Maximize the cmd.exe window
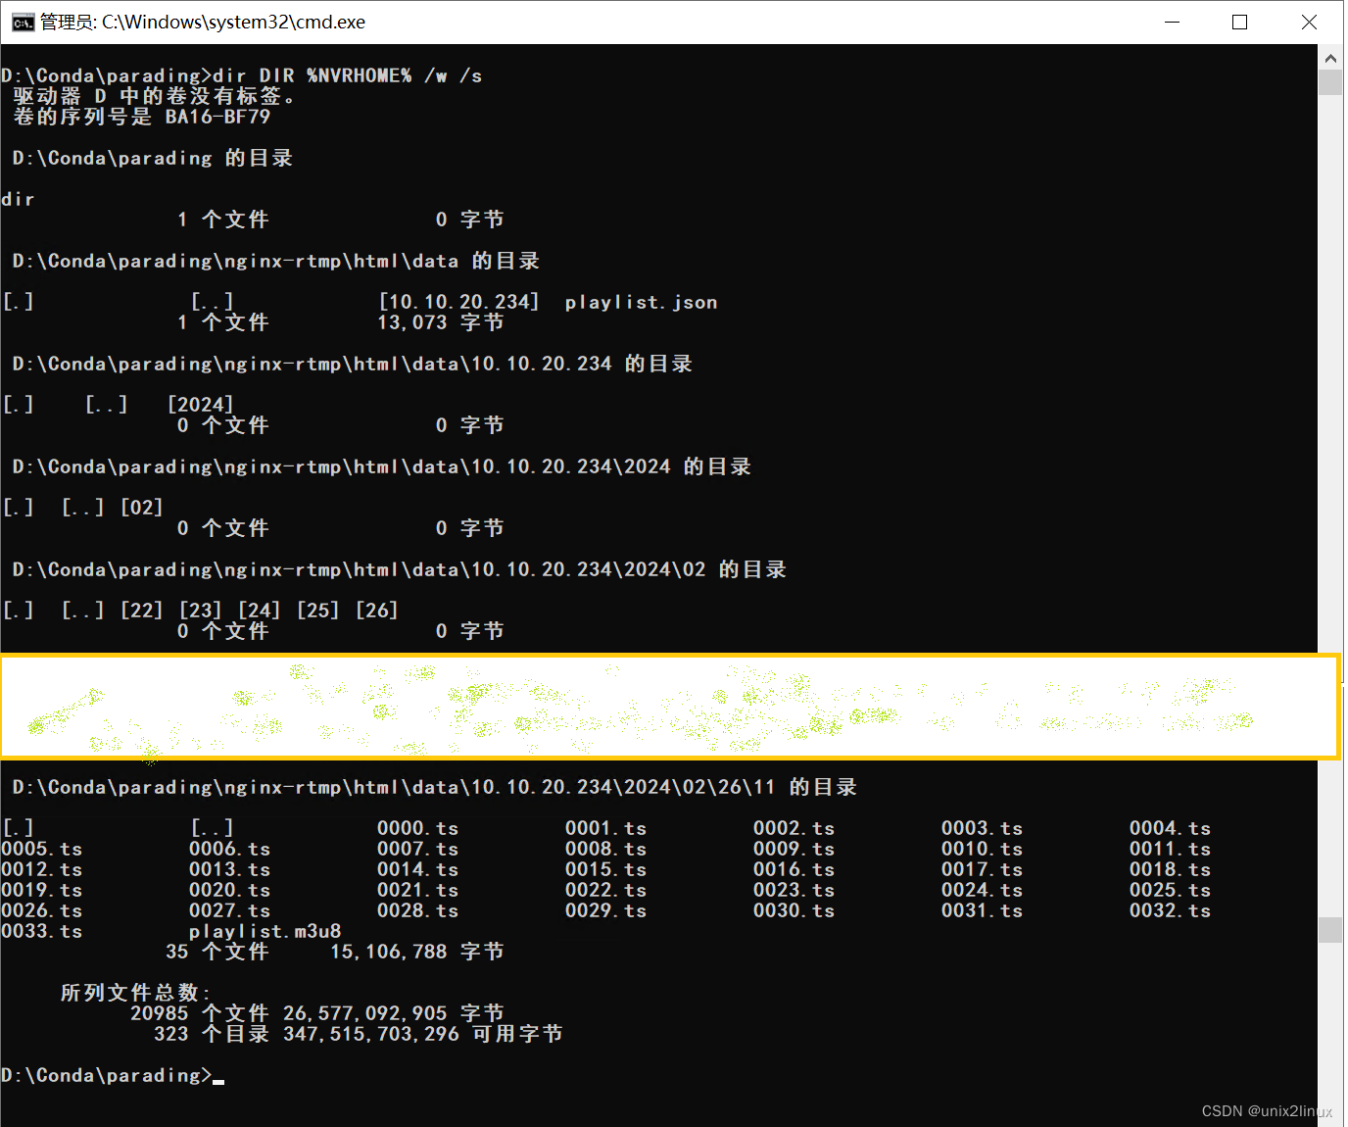 click(x=1240, y=22)
